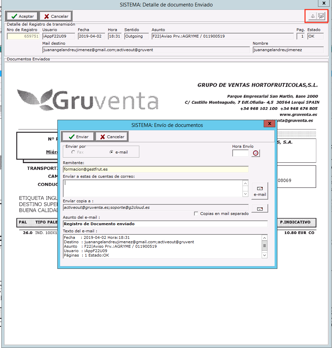Select the Fax radio option
Viewport: 332px width, 348px height.
pyautogui.click(x=73, y=152)
